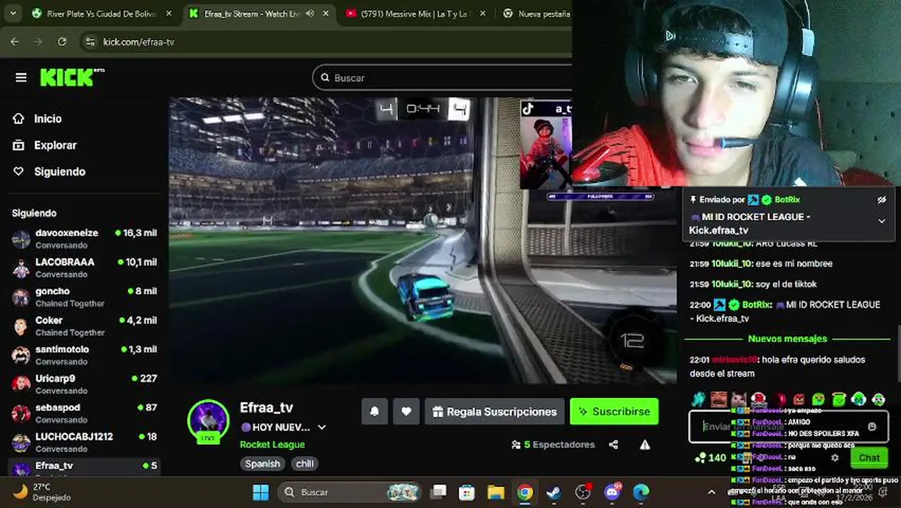Viewport: 901px width, 508px height.
Task: Open the 140 channel points balance
Action: 711,458
